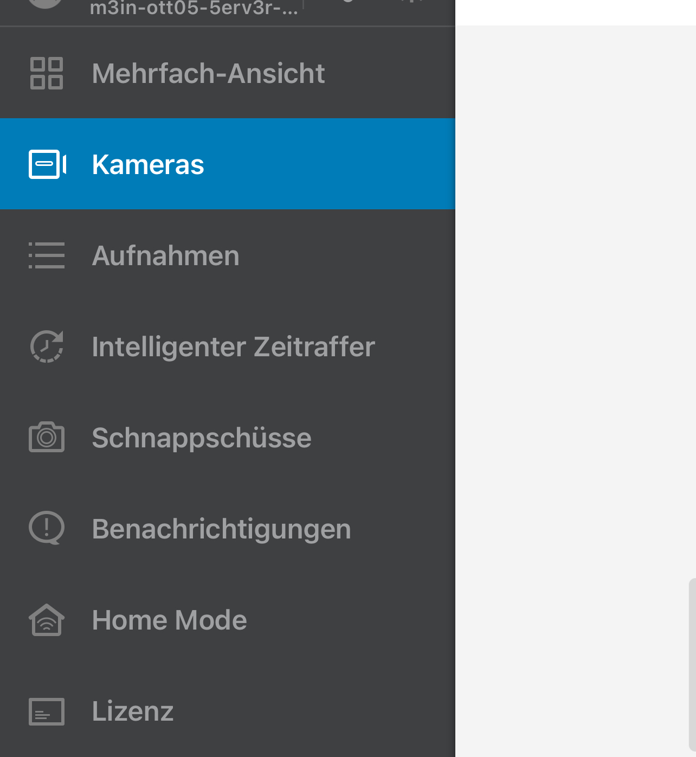Open Benachrichtigungen from the sidebar

tap(221, 529)
